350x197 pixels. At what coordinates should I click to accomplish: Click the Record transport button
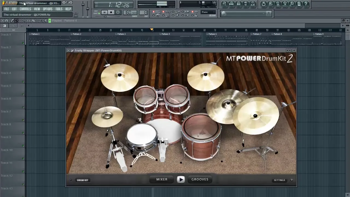(118, 12)
